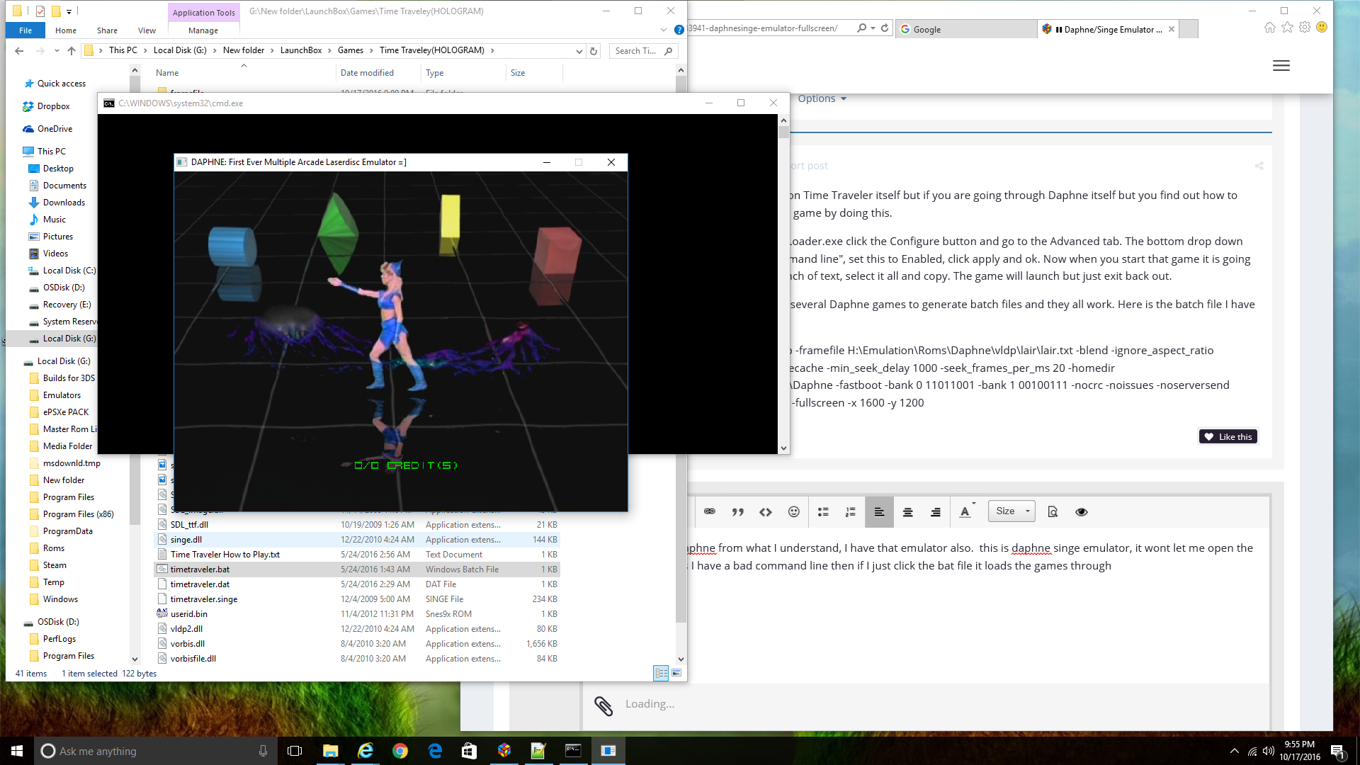Image resolution: width=1360 pixels, height=765 pixels.
Task: Insert numbered list in forum editor
Action: tap(851, 511)
